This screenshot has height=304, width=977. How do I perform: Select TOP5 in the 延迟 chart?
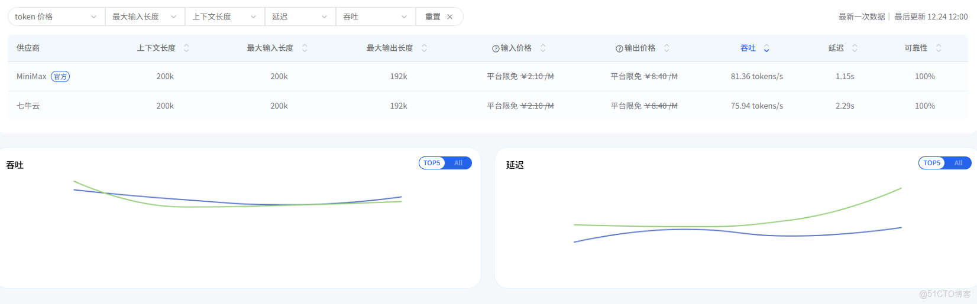coord(931,163)
